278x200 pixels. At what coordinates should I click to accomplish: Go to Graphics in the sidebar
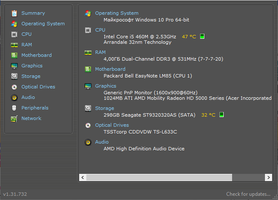32,66
